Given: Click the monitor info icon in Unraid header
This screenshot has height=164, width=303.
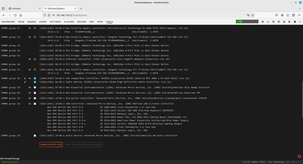Looking at the screenshot, I should [284, 22].
